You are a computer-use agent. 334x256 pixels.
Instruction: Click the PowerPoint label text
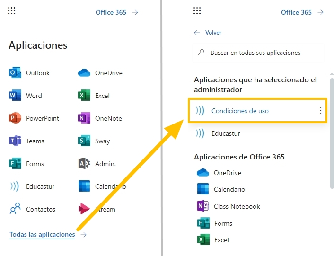[x=43, y=118]
